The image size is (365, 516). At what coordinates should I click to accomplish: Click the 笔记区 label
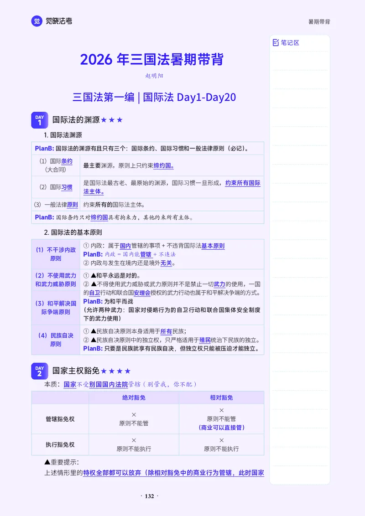coord(290,42)
